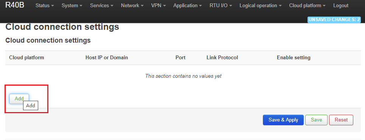The height and width of the screenshot is (140, 365).
Task: Click the Host IP or Domain header
Action: click(107, 58)
